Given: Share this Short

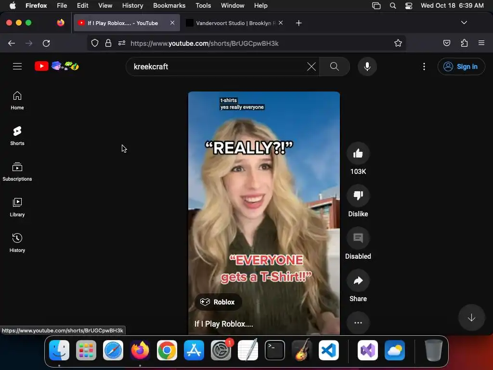Looking at the screenshot, I should 358,281.
